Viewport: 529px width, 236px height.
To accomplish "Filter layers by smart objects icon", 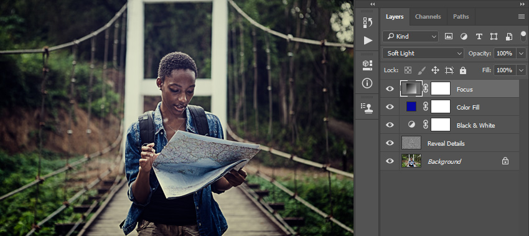I will click(x=508, y=37).
